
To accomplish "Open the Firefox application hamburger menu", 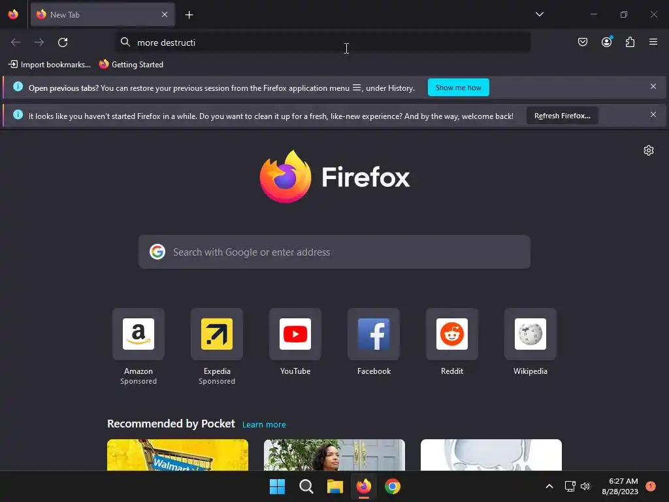I will coord(653,42).
